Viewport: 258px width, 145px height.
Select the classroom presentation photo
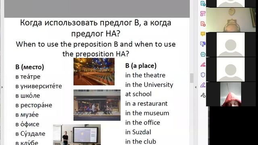(77, 135)
